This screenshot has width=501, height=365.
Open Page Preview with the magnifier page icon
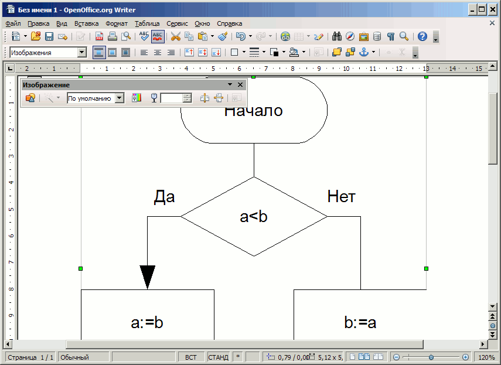126,36
